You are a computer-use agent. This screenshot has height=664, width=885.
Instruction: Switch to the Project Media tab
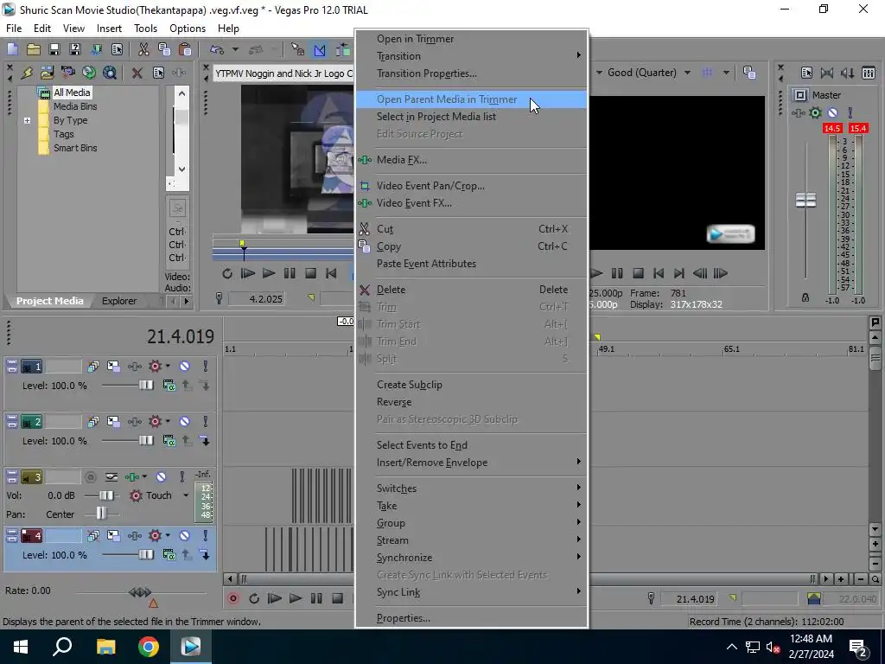pos(49,301)
